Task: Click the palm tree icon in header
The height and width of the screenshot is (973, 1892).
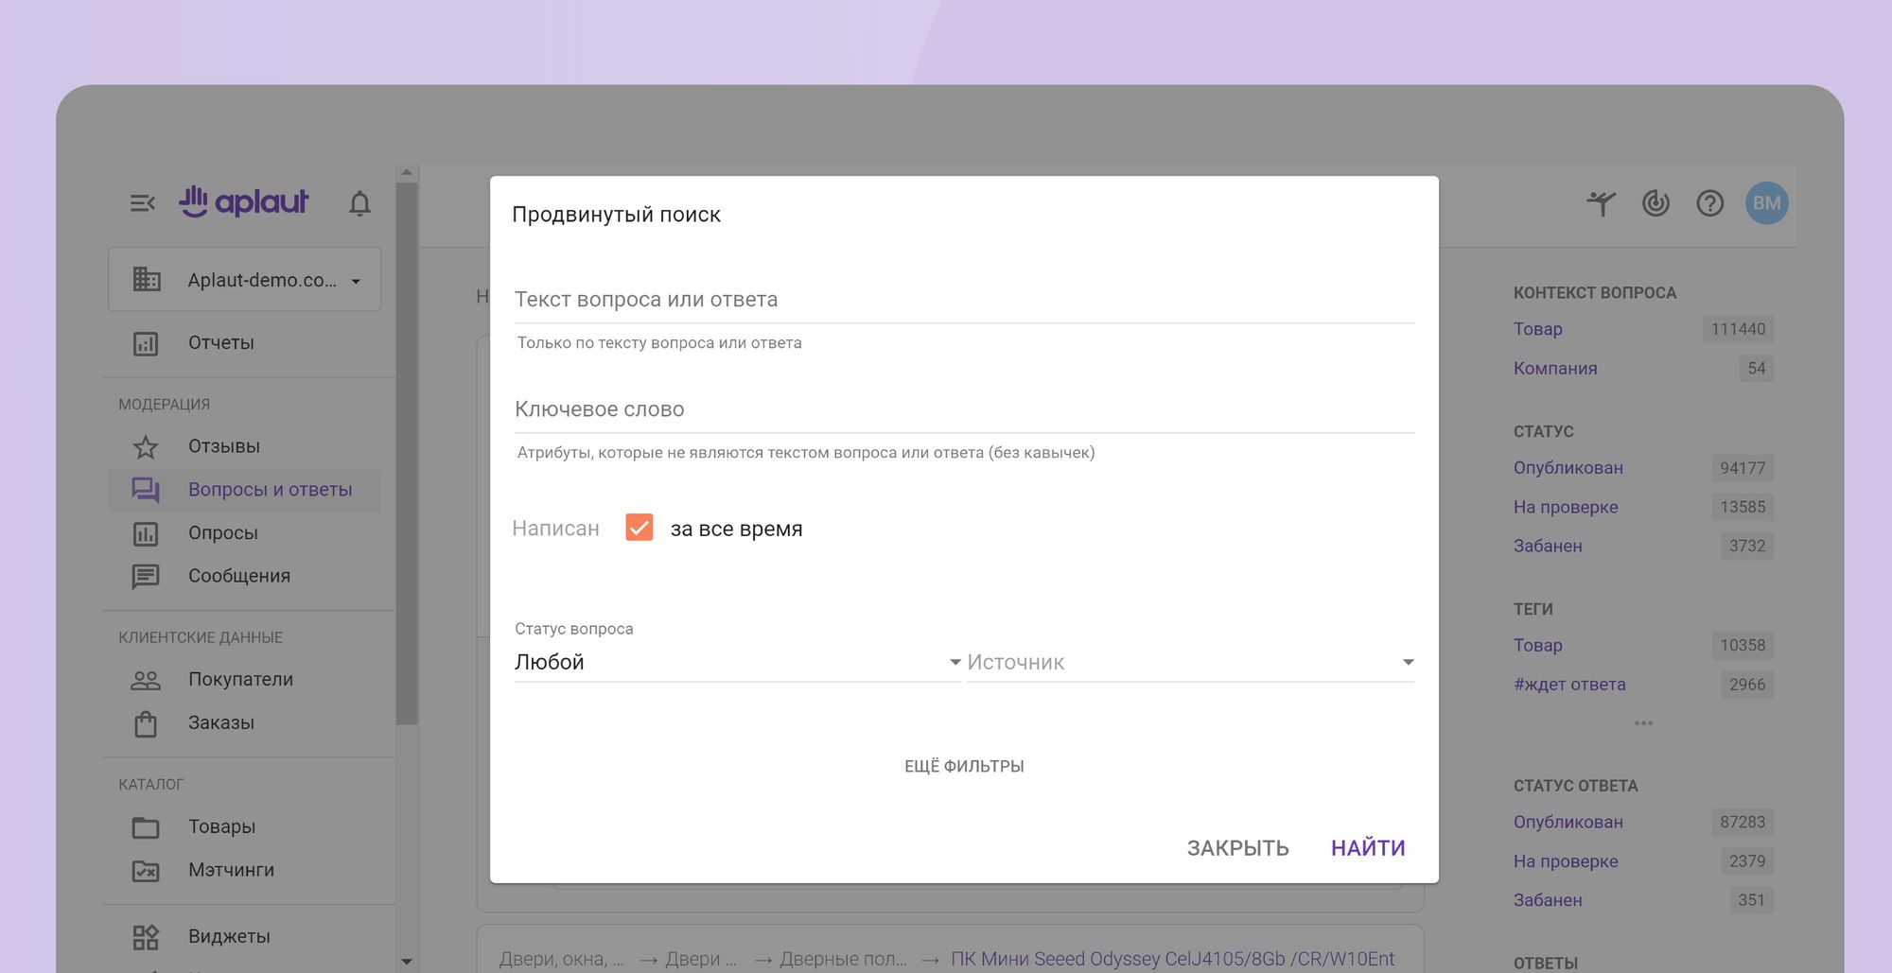Action: click(1601, 203)
